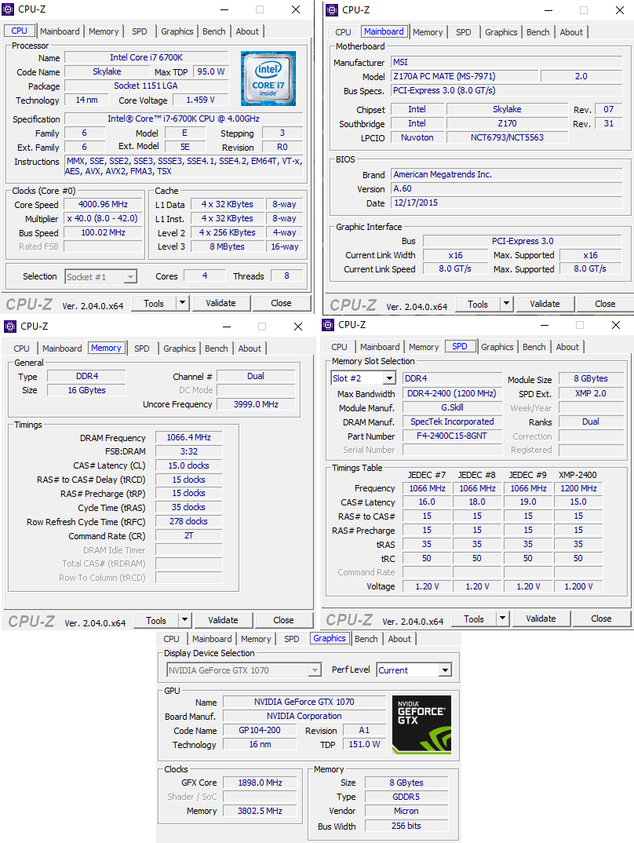Screen dimensions: 634x843
Task: Click the Command Rate value 2T
Action: 188,535
